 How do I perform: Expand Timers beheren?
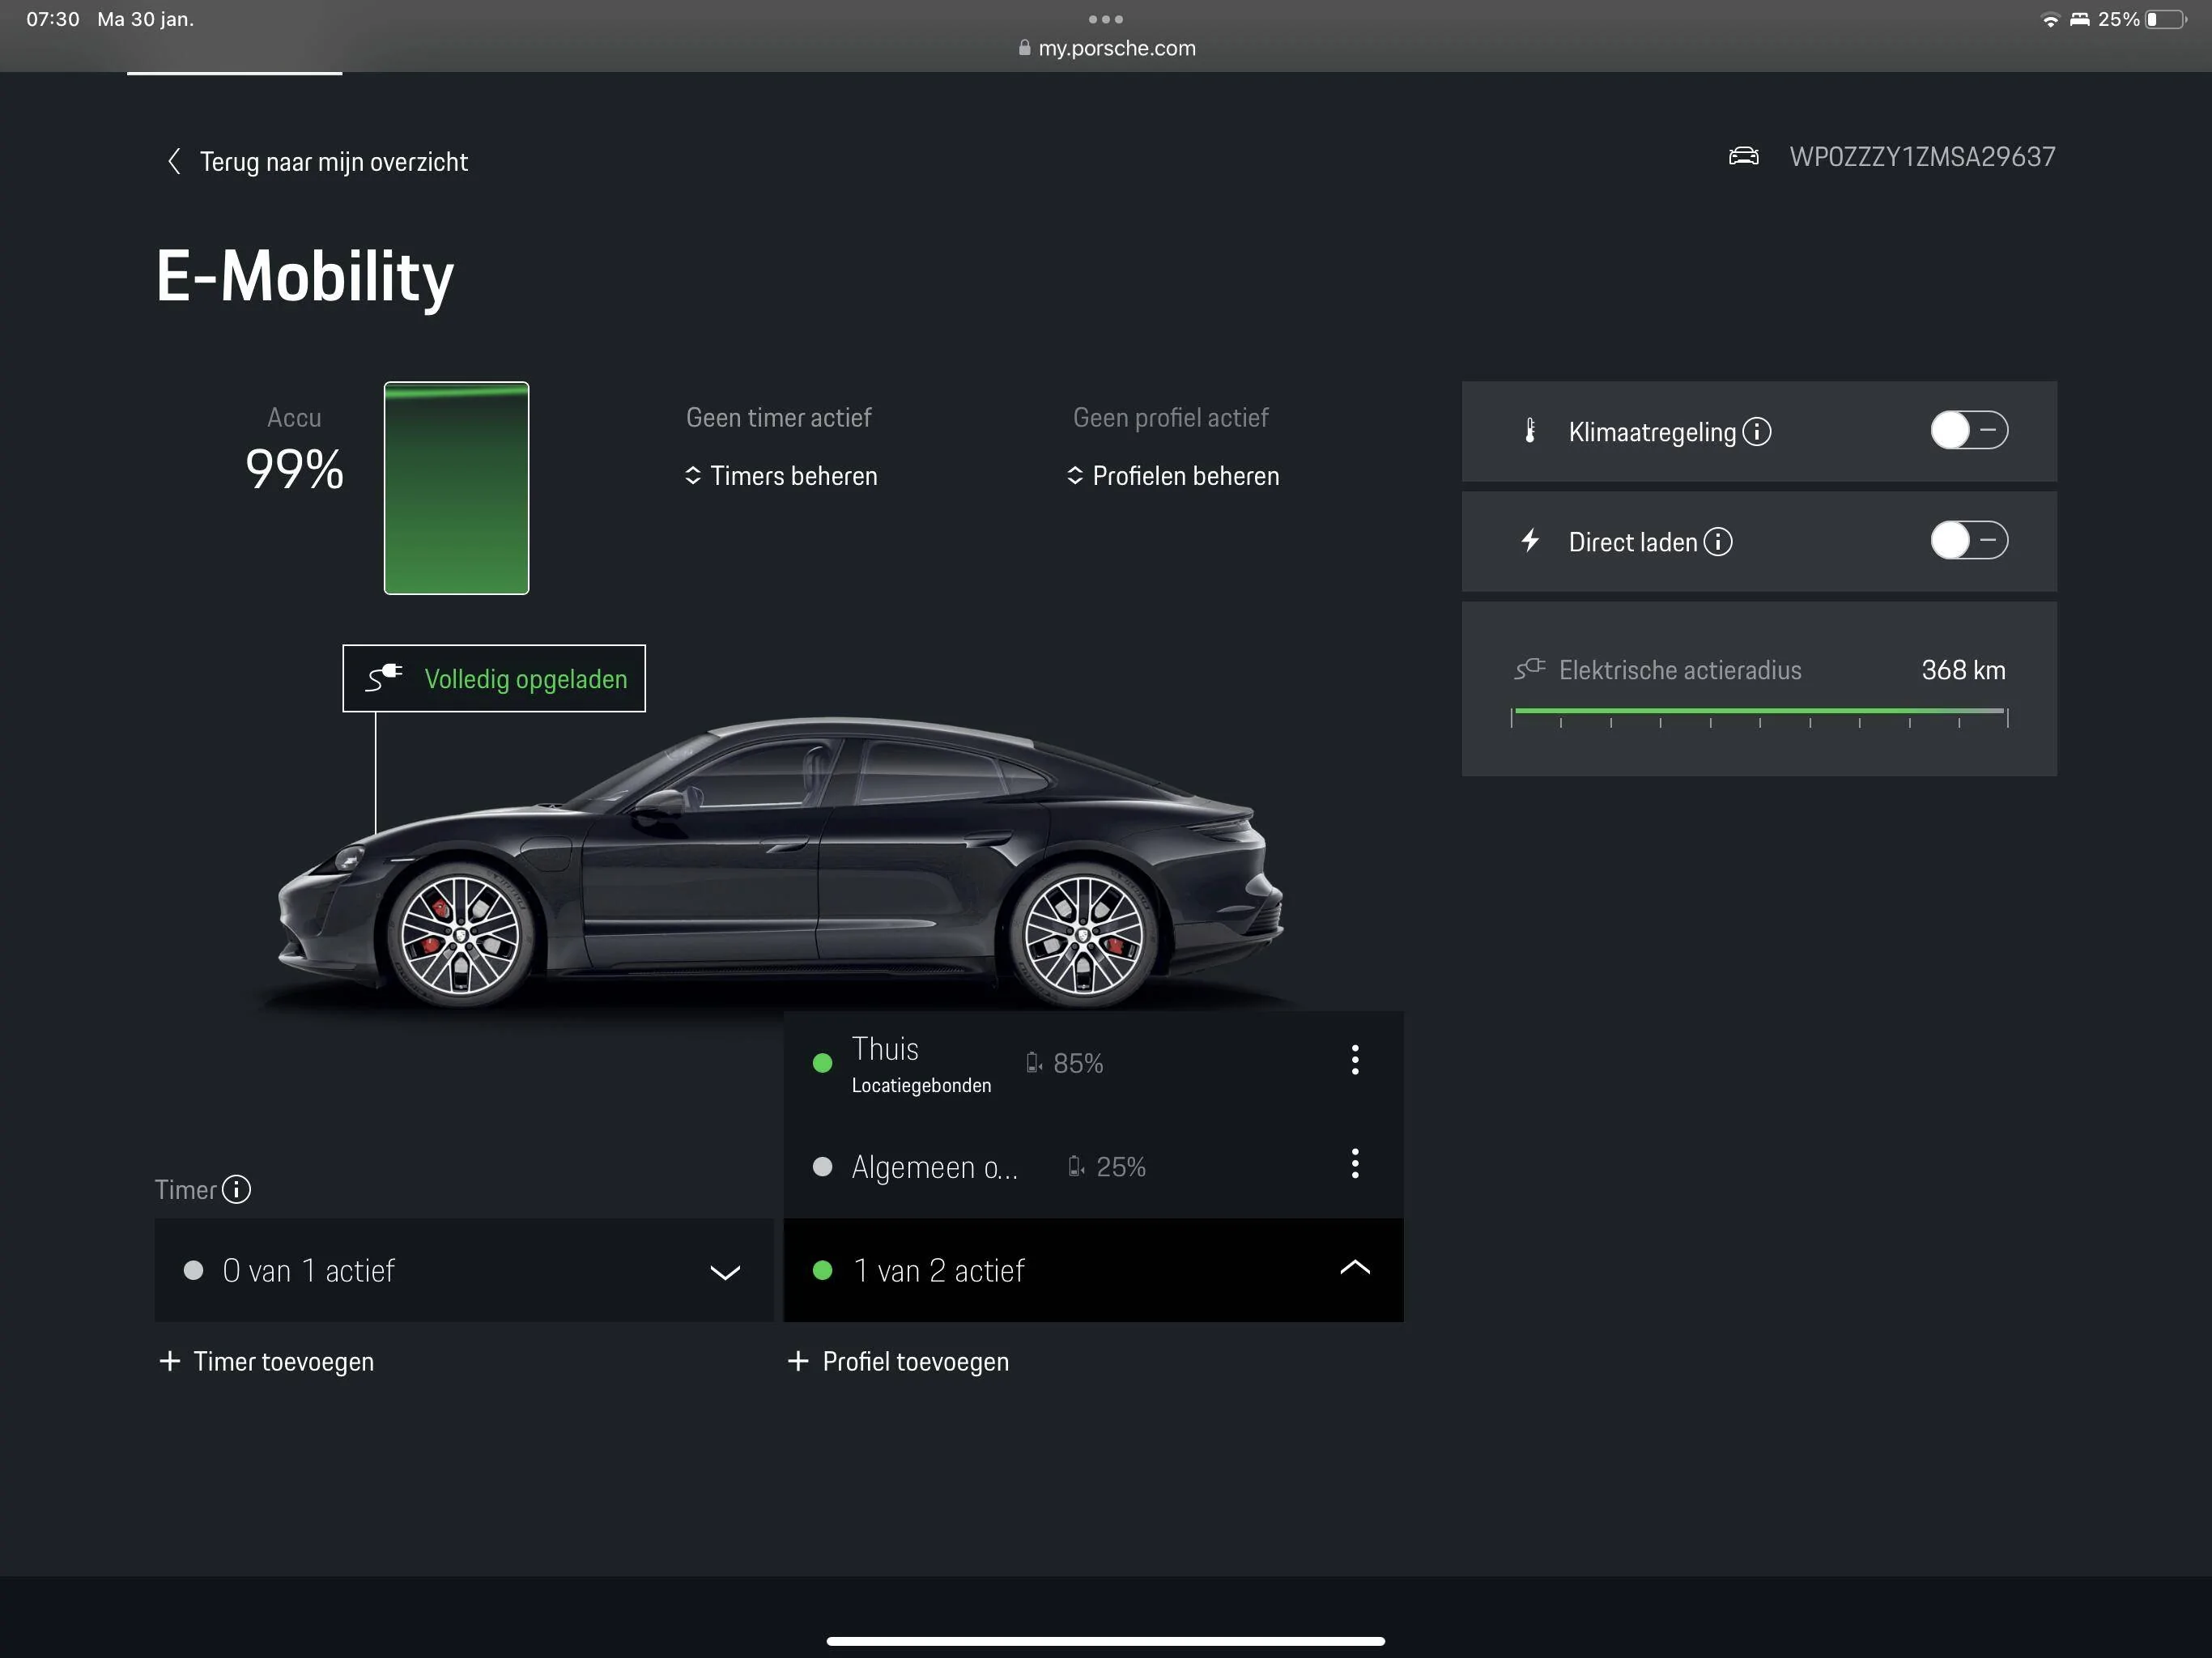tap(781, 476)
